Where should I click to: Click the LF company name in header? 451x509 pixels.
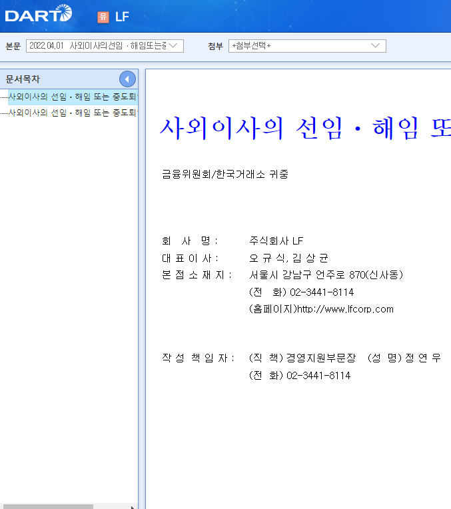(x=122, y=17)
